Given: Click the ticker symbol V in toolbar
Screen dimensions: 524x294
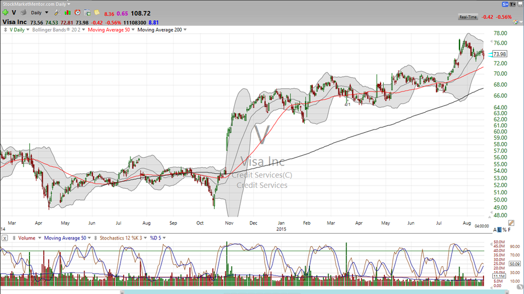Looking at the screenshot, I should click(x=14, y=13).
